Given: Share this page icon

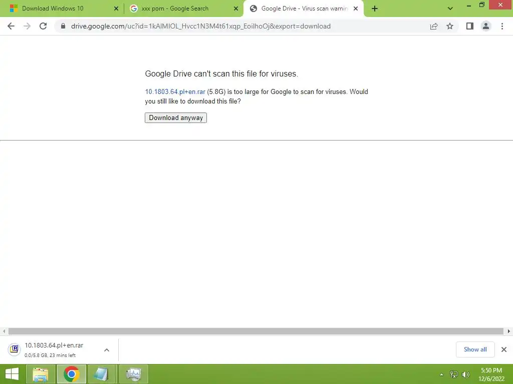Looking at the screenshot, I should coord(434,26).
